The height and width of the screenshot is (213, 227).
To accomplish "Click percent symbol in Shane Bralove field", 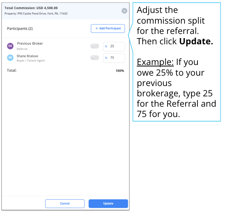I will [106, 58].
